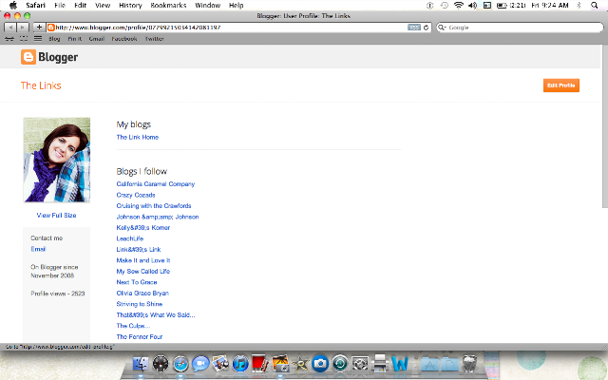
Task: Open Next To Grace link
Action: coord(137,282)
